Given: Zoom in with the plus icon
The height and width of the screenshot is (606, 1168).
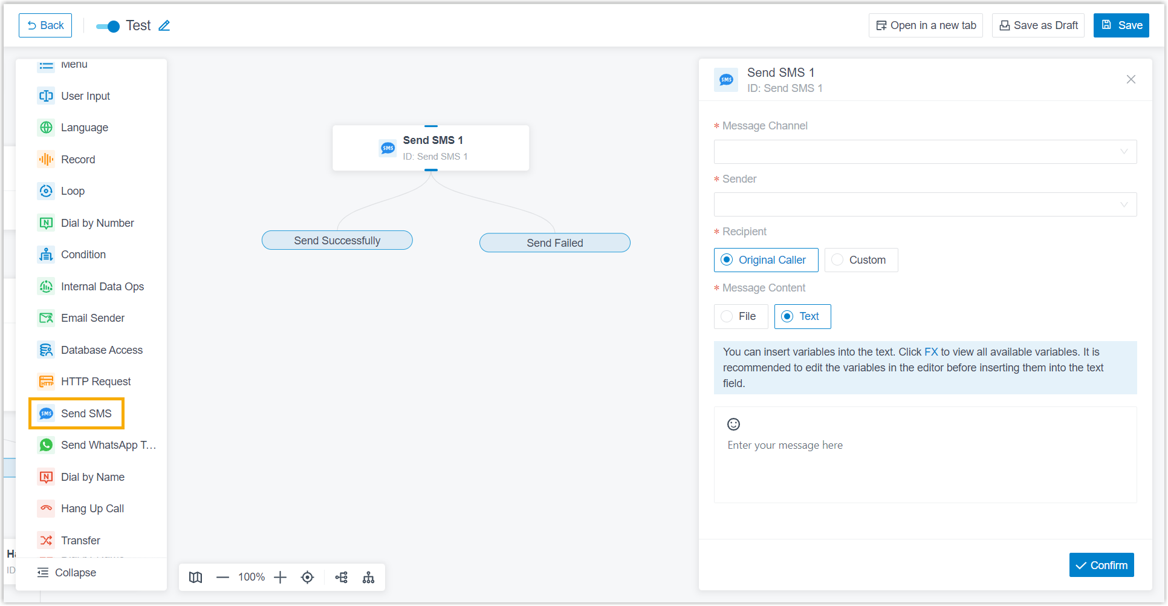Looking at the screenshot, I should pyautogui.click(x=280, y=577).
